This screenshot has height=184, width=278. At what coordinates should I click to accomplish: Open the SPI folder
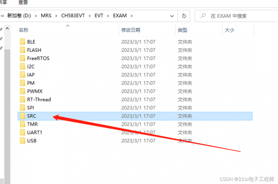(30, 107)
